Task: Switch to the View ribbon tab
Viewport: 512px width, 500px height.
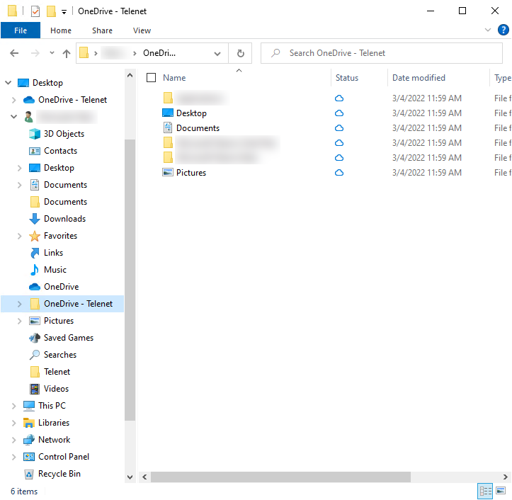Action: [142, 30]
